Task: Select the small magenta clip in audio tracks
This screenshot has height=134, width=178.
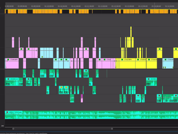Action: [82, 98]
